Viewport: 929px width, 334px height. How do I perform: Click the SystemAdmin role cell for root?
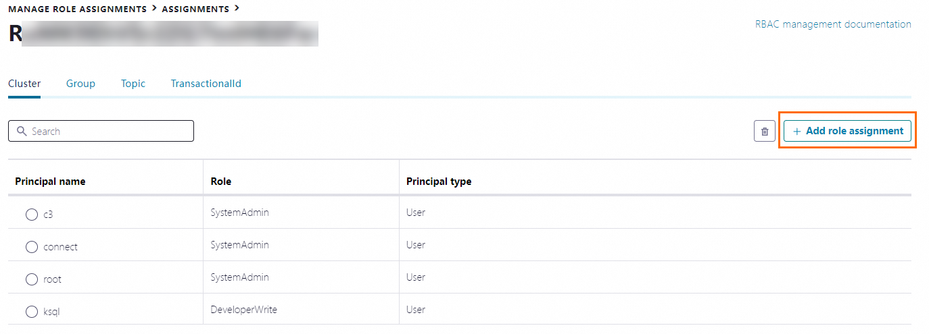tap(239, 277)
